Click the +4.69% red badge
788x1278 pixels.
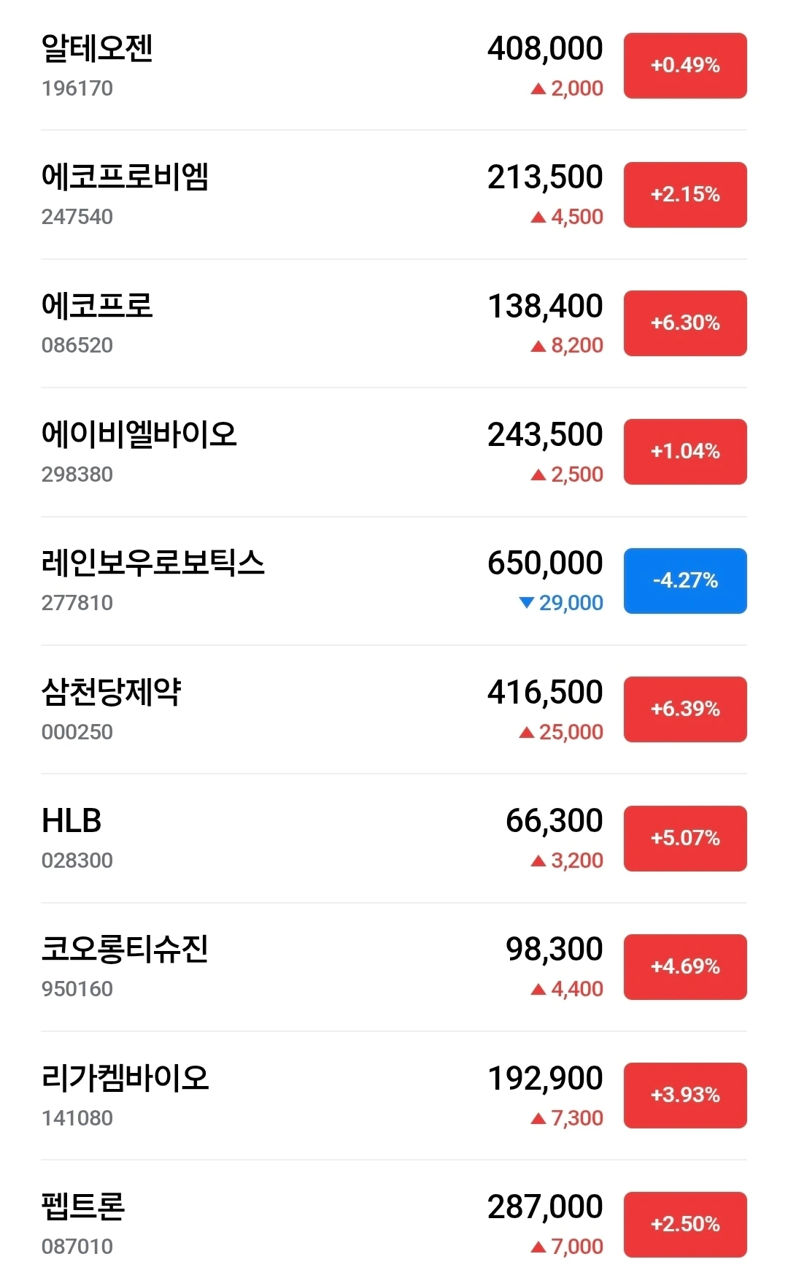click(685, 967)
